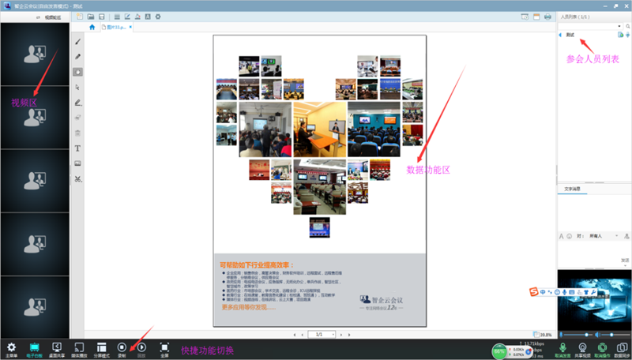Click the 视频轮巡 video patrol label
This screenshot has height=360, width=632.
pyautogui.click(x=53, y=17)
